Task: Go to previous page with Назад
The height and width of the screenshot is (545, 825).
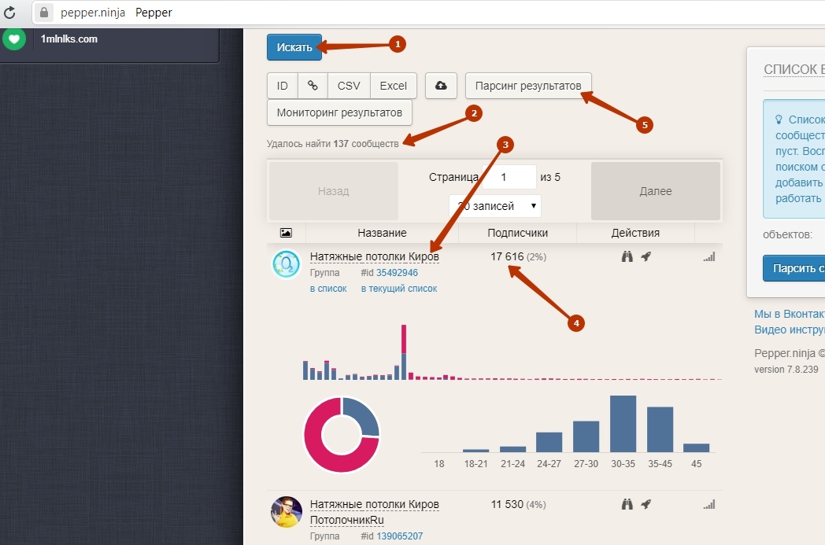Action: point(334,191)
